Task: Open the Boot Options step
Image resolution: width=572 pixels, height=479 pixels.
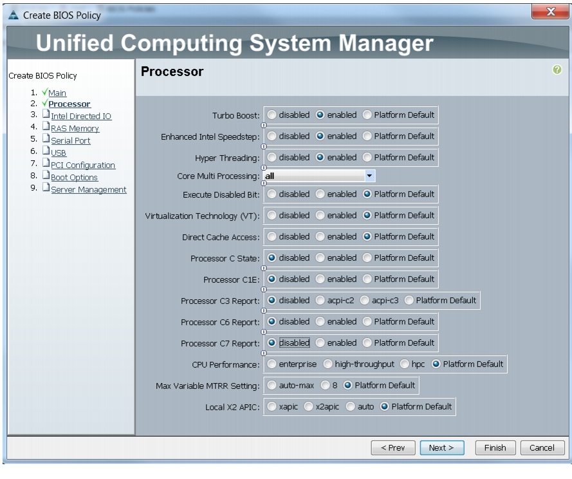Action: (74, 177)
